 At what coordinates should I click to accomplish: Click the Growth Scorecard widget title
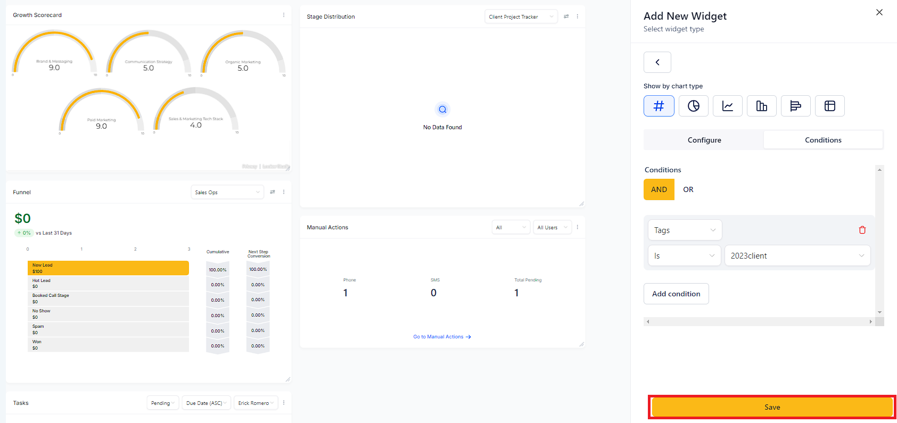[x=37, y=15]
